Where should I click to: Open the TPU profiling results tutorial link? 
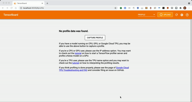75,63
